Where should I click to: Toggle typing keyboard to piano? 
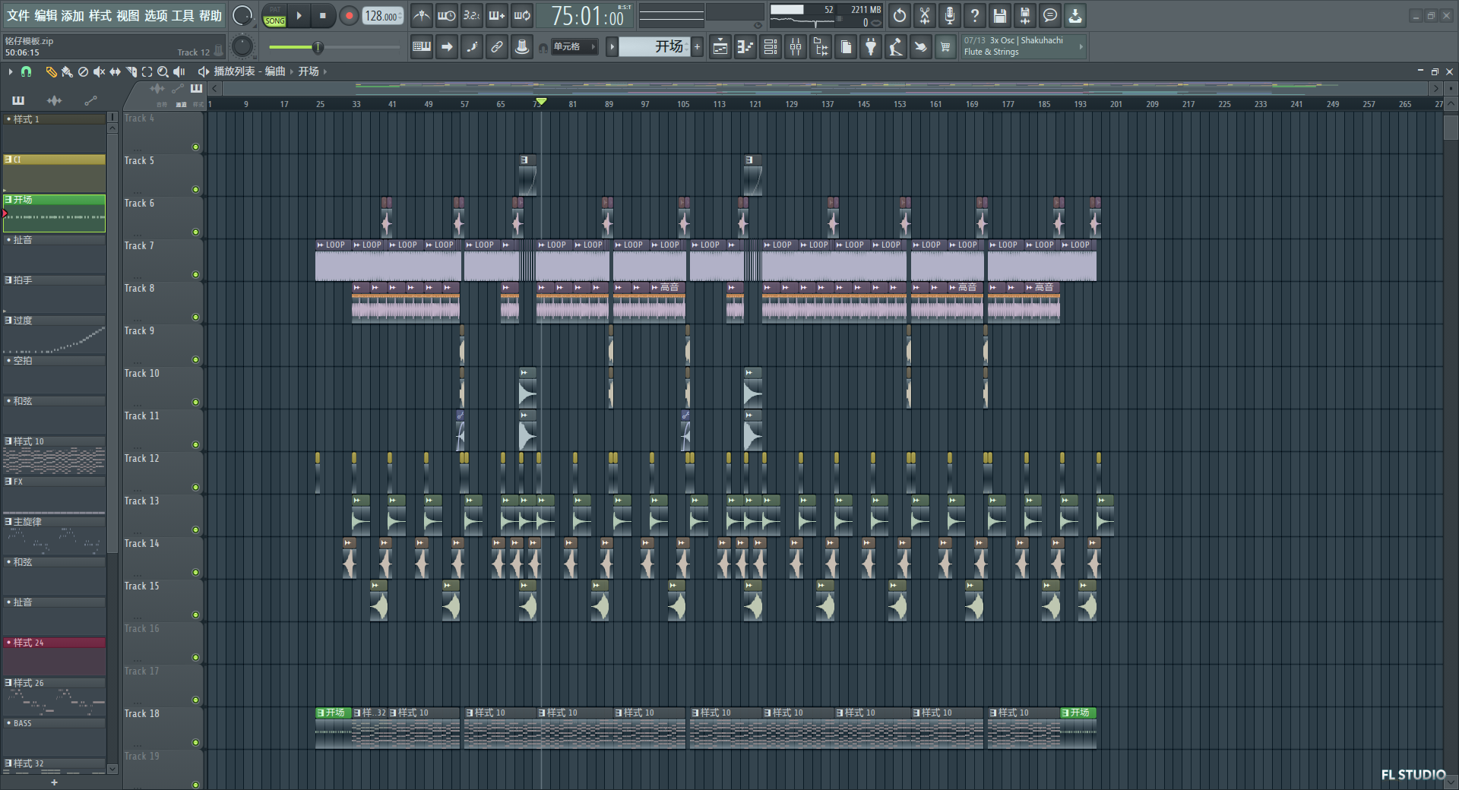coord(422,47)
